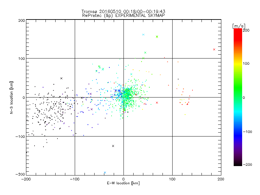Click the black cross marker below -100 line
Screen dimensions: 260x195
click(113, 146)
